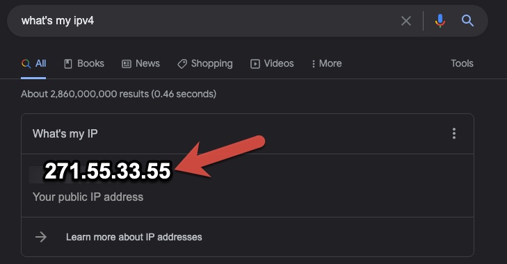This screenshot has height=264, width=507.
Task: Clear the search query with X icon
Action: (x=406, y=21)
